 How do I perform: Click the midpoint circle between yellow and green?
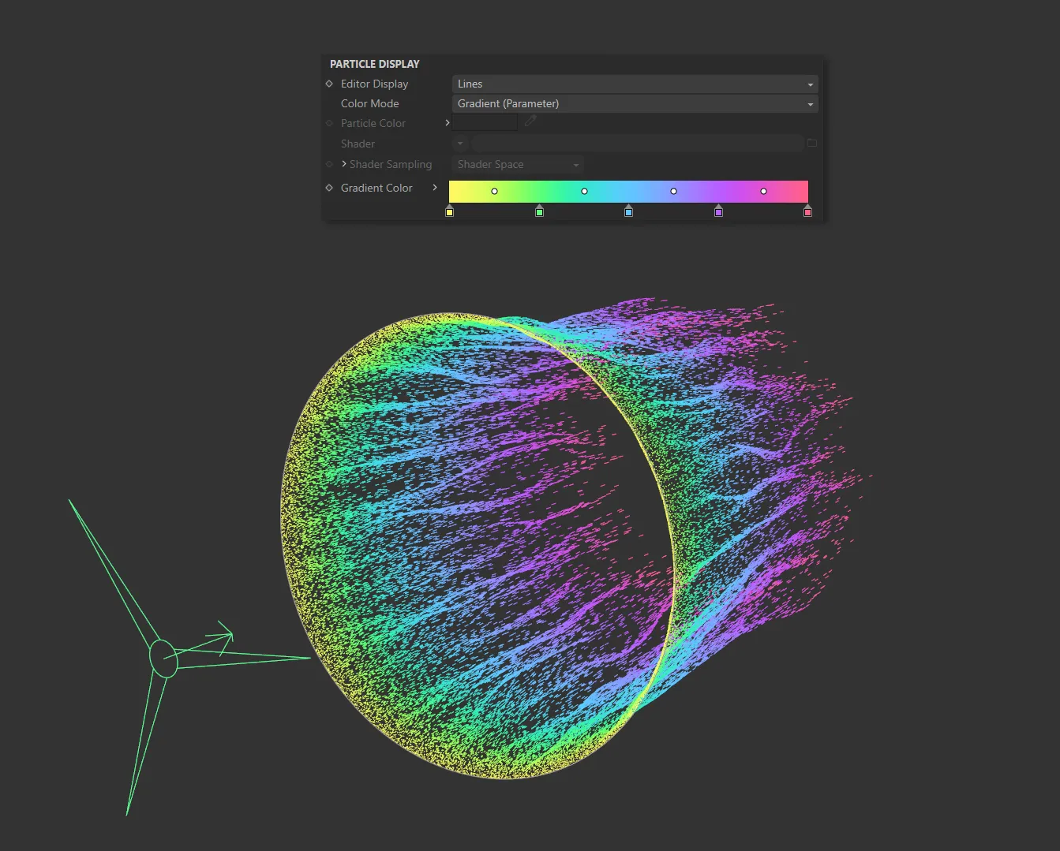coord(494,191)
